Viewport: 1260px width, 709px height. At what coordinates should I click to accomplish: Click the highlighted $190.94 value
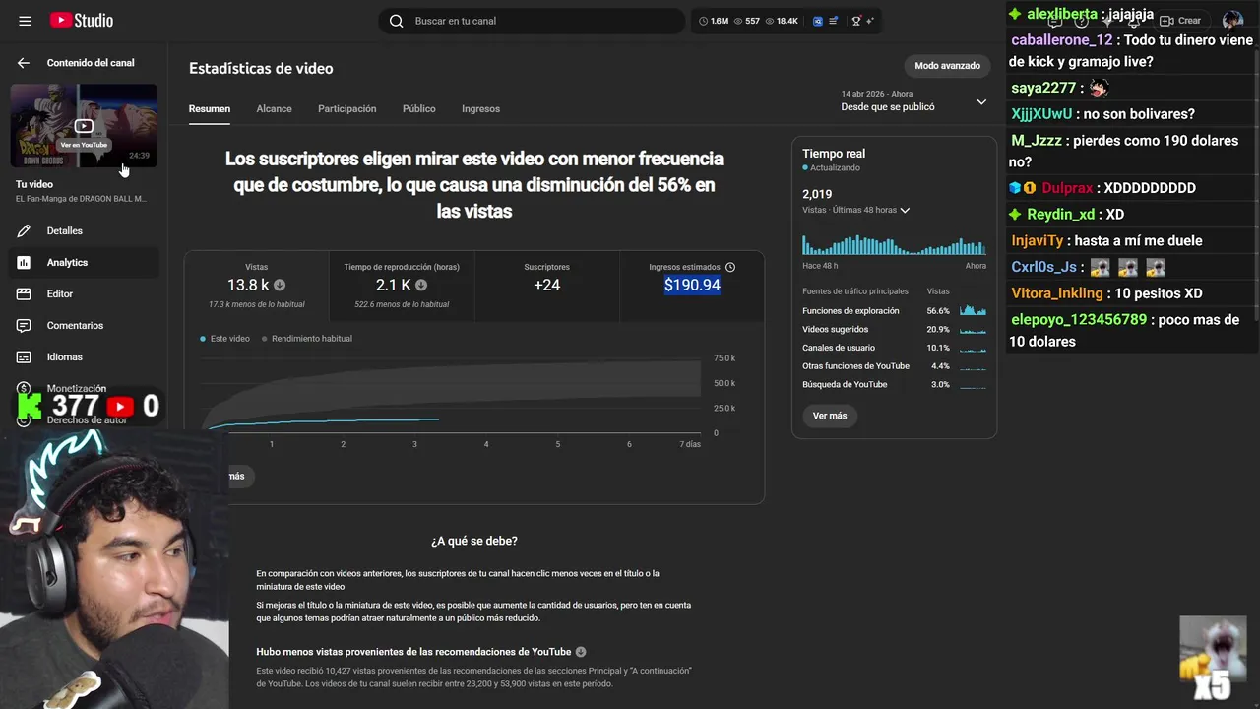click(692, 285)
